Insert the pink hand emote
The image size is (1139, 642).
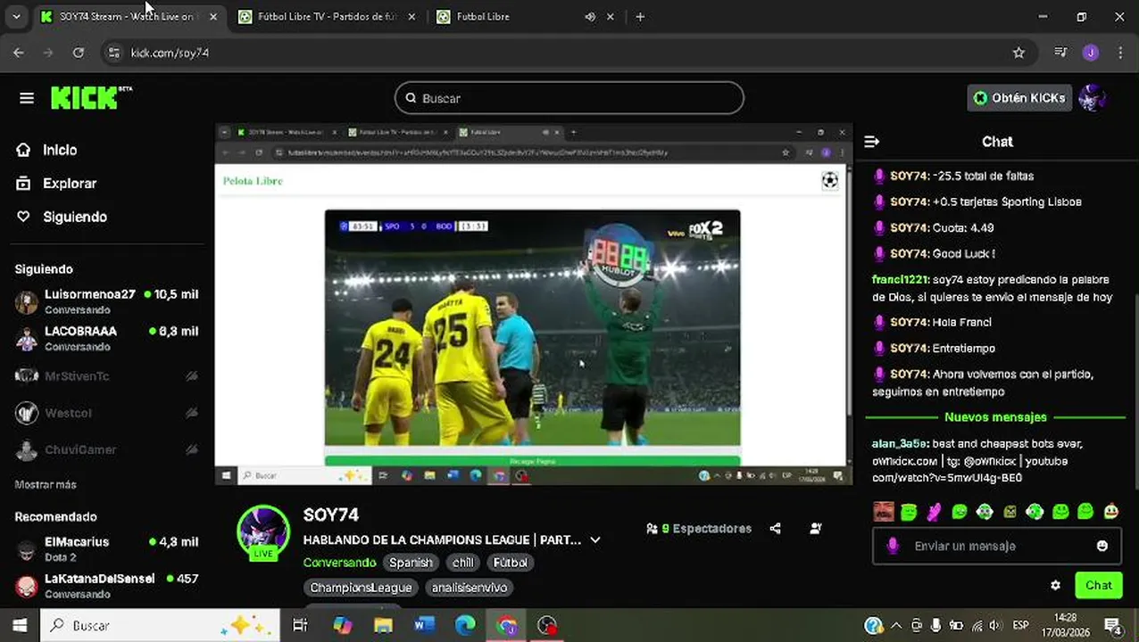(x=934, y=512)
